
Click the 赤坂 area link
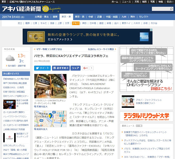pyautogui.click(x=145, y=23)
